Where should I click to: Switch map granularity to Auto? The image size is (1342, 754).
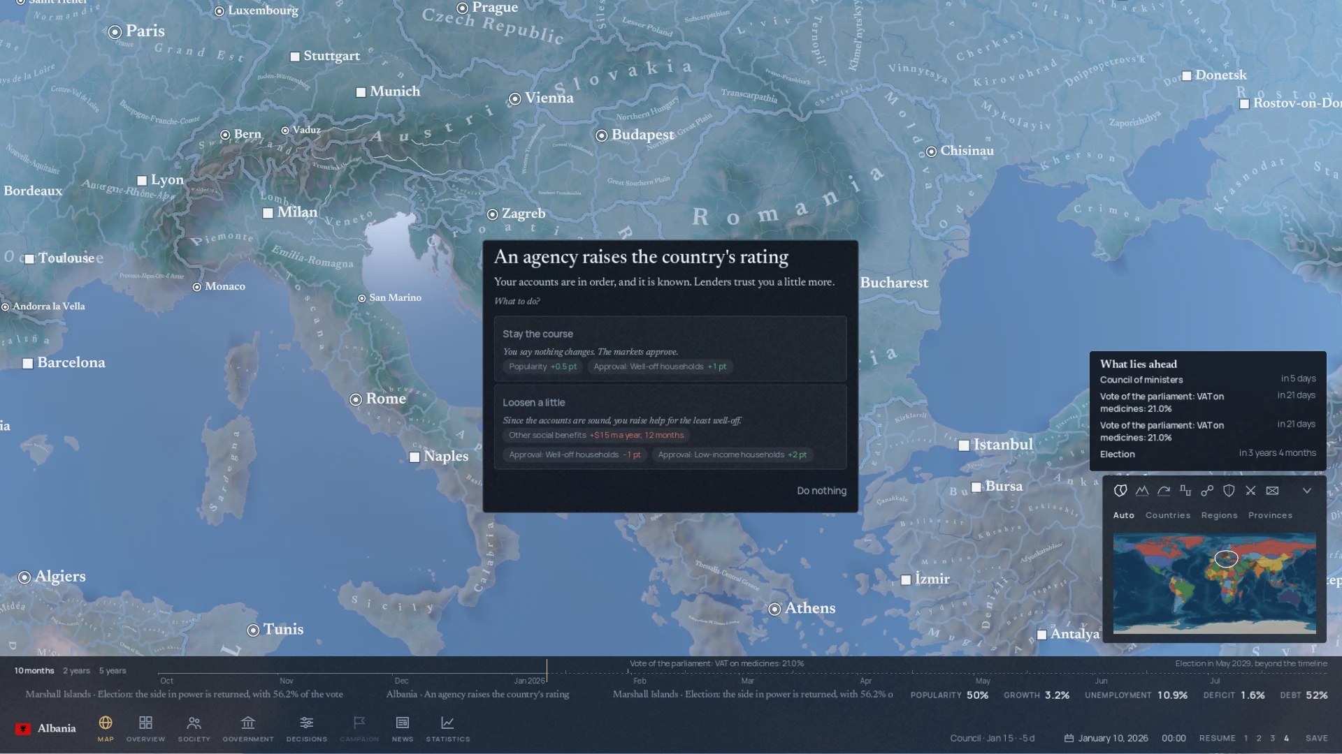pyautogui.click(x=1124, y=515)
